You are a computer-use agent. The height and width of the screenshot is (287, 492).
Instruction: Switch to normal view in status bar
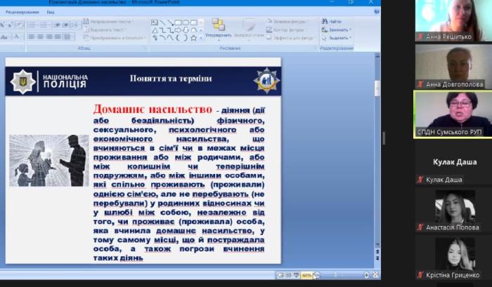click(x=280, y=275)
